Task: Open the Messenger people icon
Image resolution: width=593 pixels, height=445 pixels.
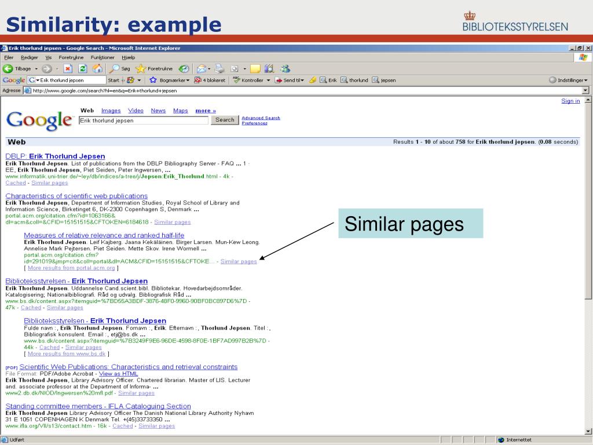Action: [285, 69]
